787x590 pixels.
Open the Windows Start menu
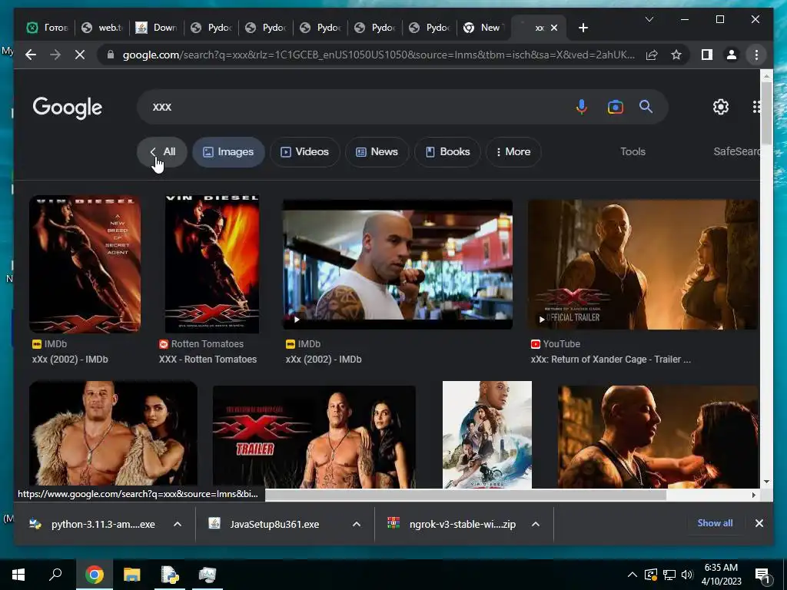tap(18, 574)
